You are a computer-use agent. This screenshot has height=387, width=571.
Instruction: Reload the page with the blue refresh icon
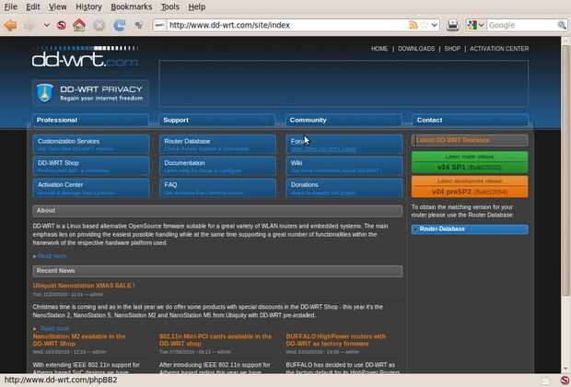120,25
